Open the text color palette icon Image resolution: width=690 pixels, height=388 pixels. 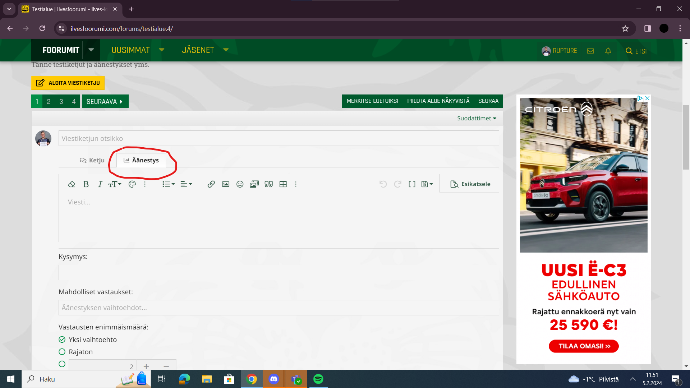pyautogui.click(x=132, y=184)
